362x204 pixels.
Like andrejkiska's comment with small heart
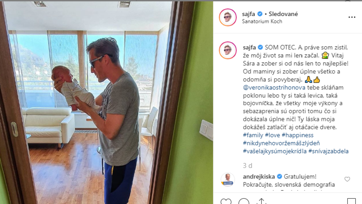347,179
